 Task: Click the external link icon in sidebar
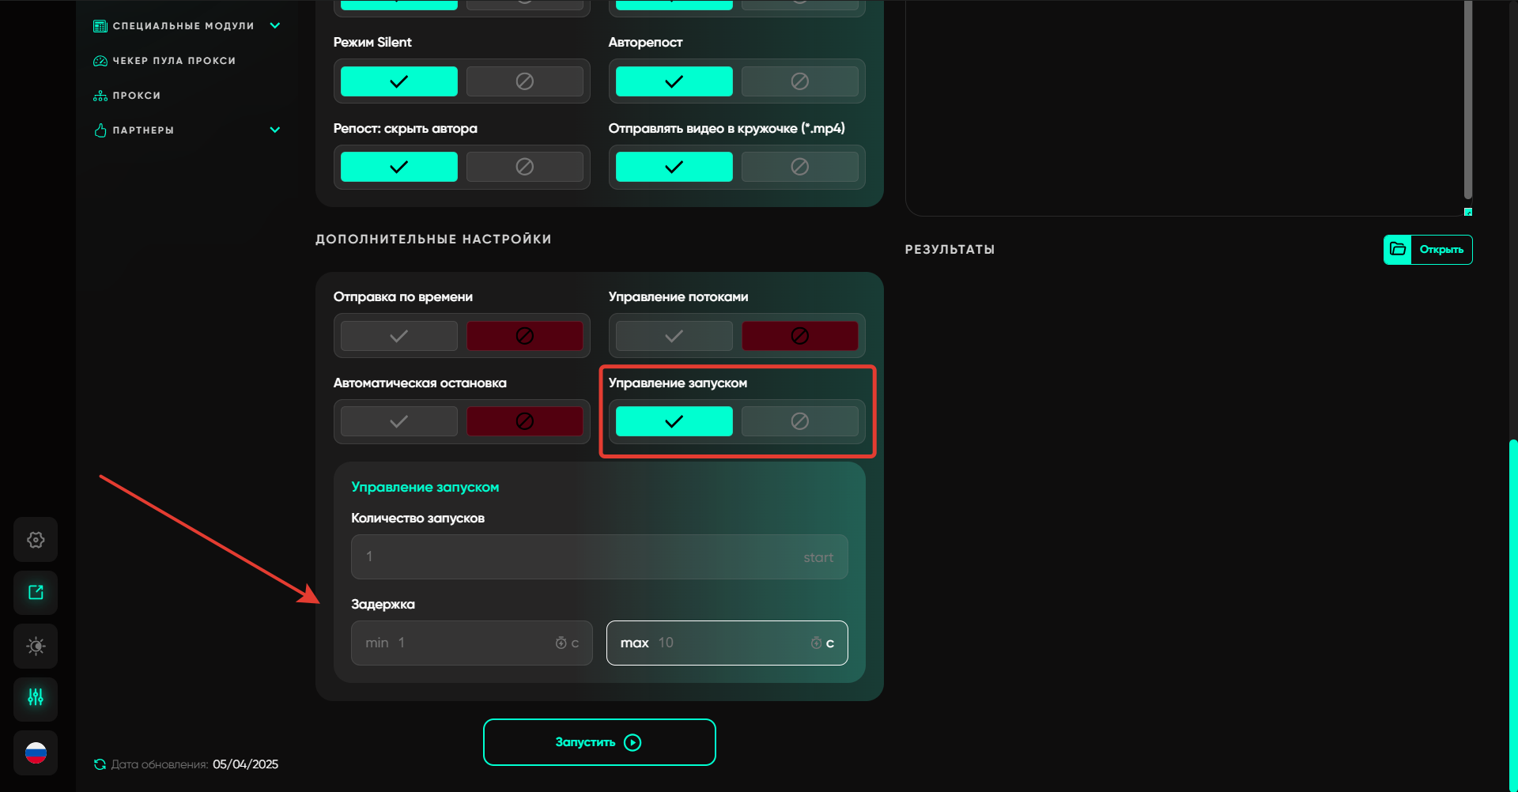tap(36, 593)
